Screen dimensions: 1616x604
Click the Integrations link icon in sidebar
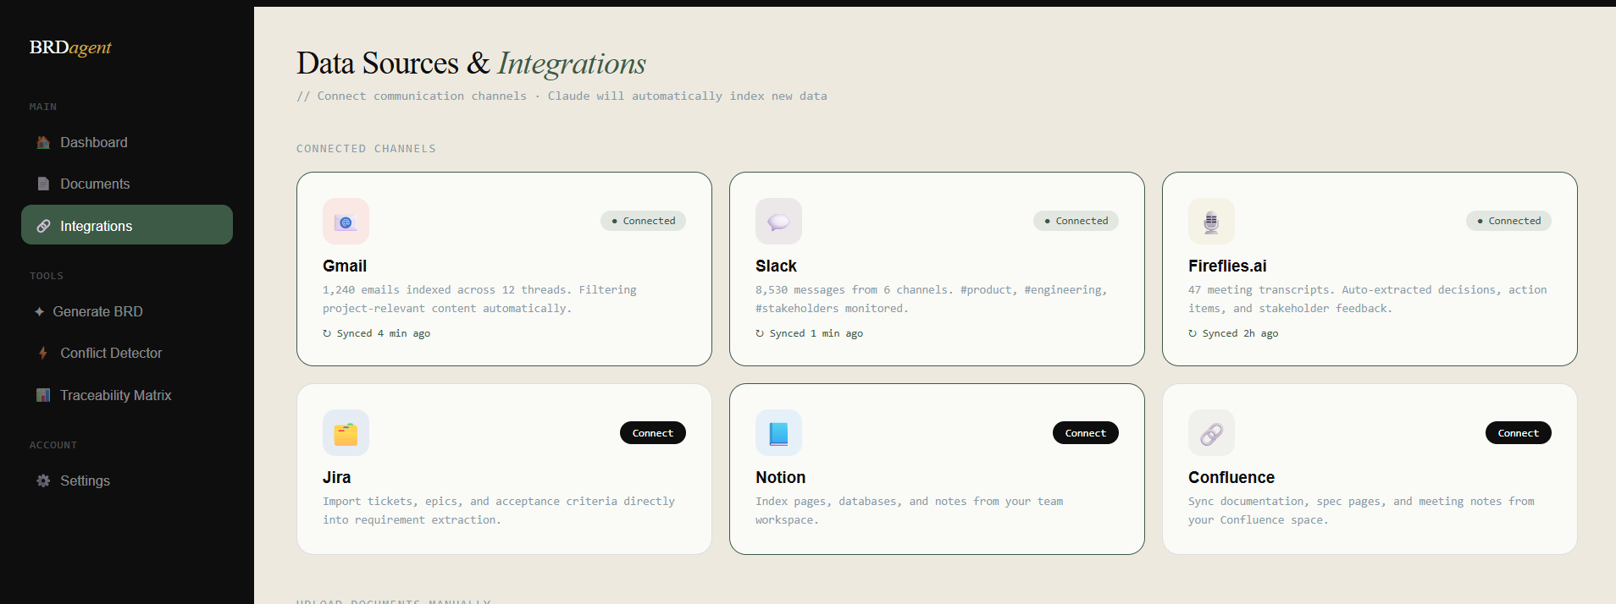(43, 226)
